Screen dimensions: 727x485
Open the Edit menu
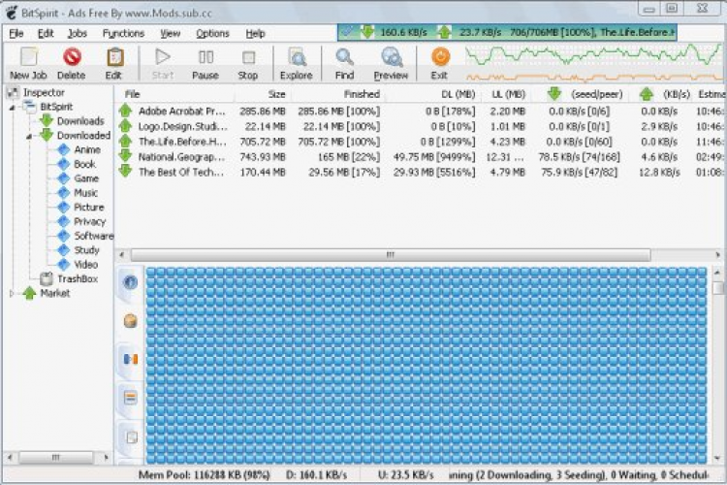[x=46, y=33]
